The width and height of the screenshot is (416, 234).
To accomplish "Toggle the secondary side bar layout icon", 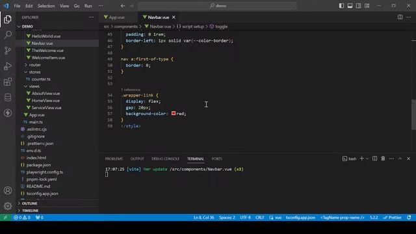I will (x=358, y=6).
